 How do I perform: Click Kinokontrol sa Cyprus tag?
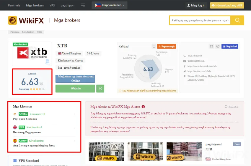pyautogui.click(x=70, y=61)
